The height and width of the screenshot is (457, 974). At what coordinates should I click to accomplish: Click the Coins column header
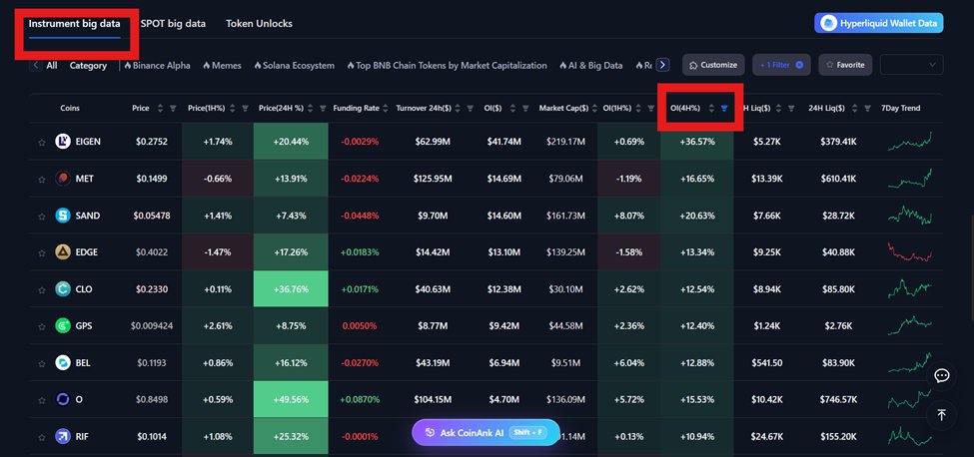click(x=70, y=109)
